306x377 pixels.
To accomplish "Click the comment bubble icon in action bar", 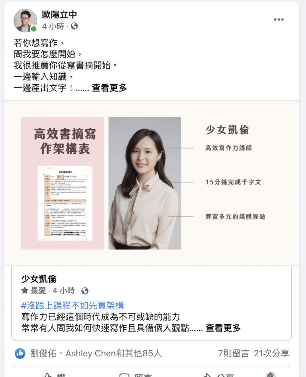I will 124,375.
